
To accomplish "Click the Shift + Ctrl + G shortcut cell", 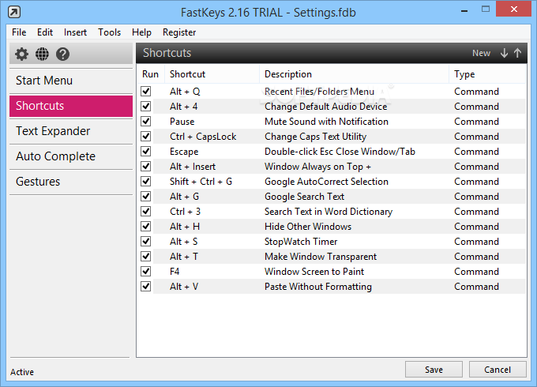I will click(201, 181).
